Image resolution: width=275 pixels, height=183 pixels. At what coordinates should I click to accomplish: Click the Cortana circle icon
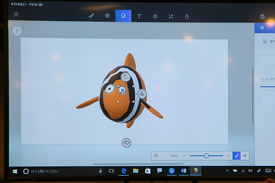click(x=26, y=171)
